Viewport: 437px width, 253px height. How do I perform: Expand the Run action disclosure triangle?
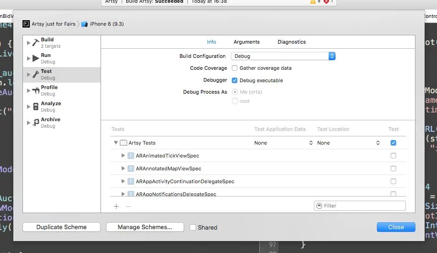click(x=28, y=58)
